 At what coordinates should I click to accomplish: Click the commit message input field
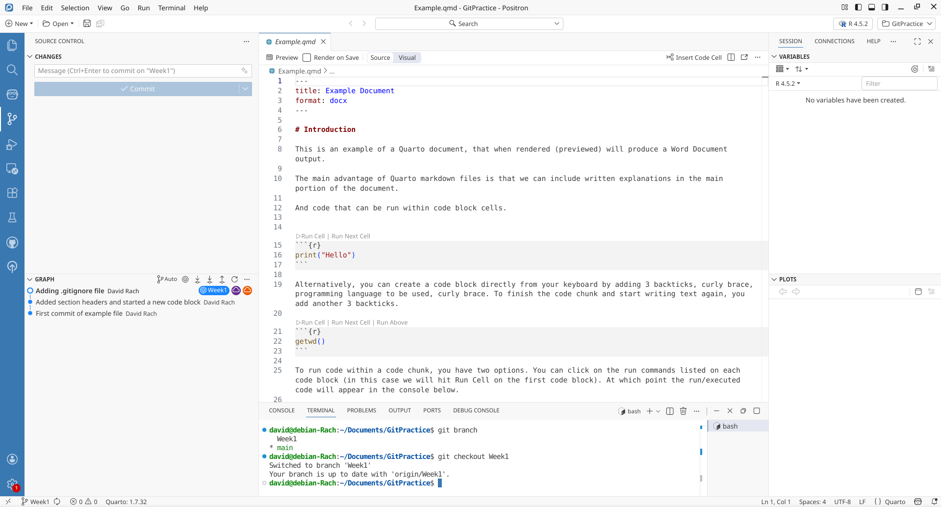click(x=138, y=71)
